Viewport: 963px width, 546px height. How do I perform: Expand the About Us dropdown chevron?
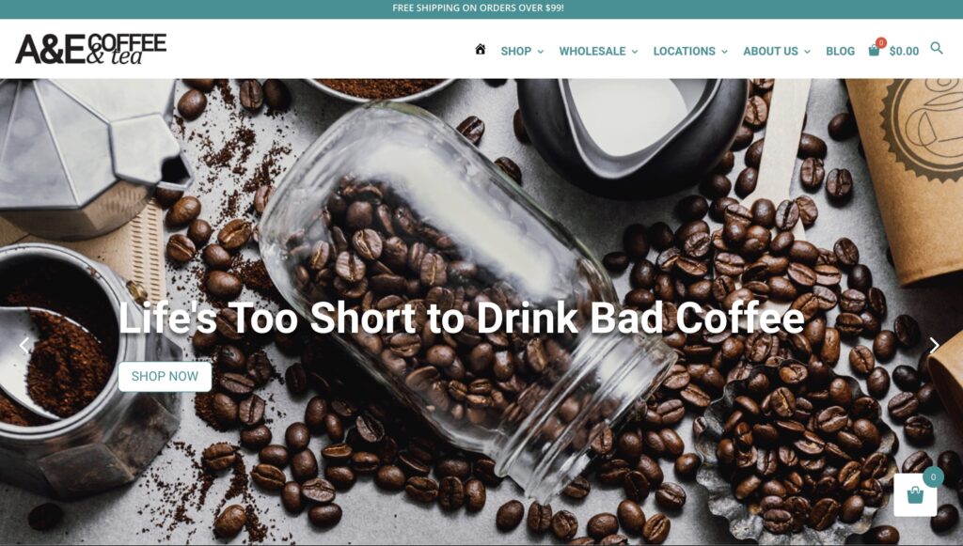coord(807,52)
